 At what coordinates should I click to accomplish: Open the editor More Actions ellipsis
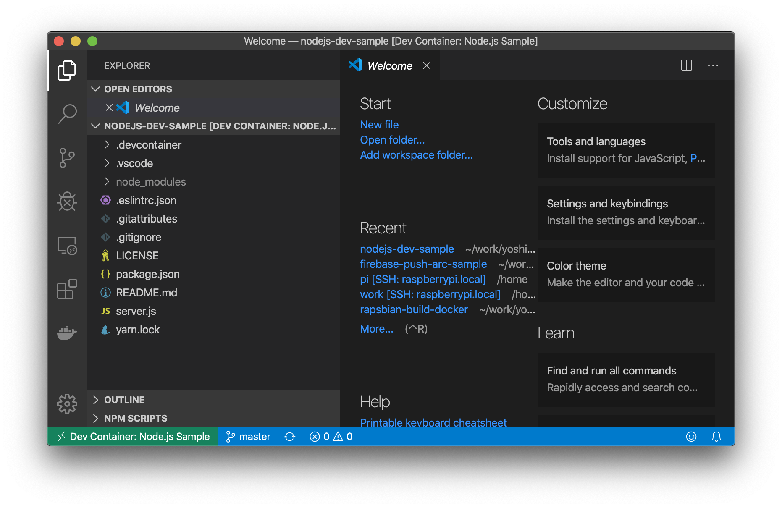pos(713,65)
